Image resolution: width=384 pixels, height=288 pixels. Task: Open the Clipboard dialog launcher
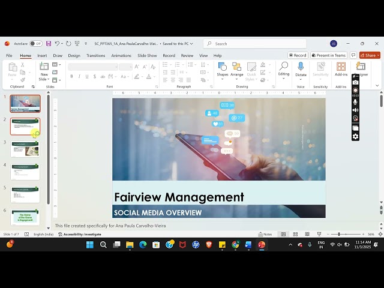33,86
